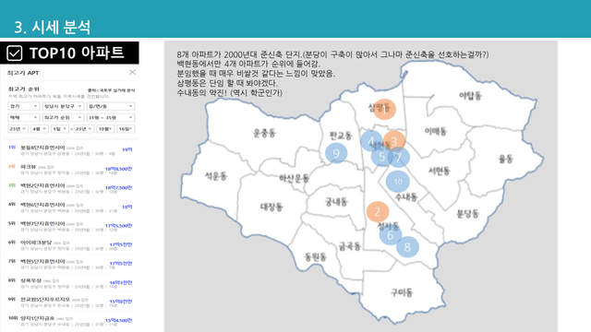Open the 10월 end month dropdown

105,129
